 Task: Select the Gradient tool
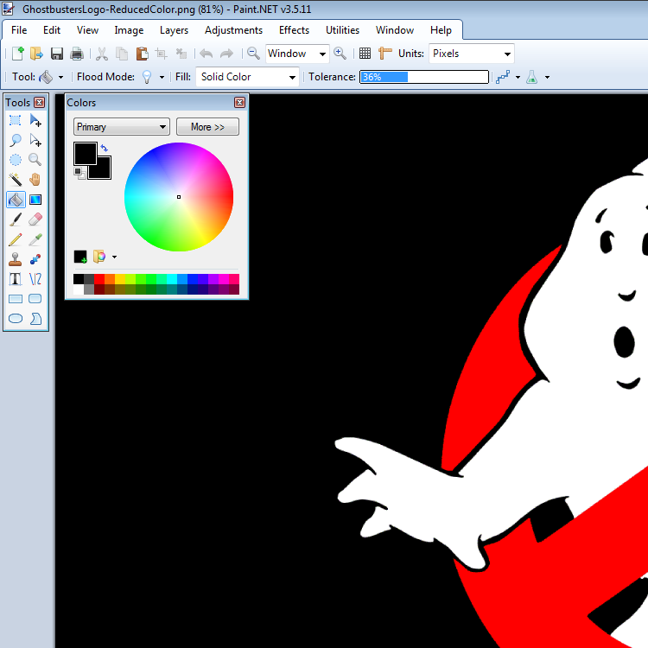(x=35, y=200)
